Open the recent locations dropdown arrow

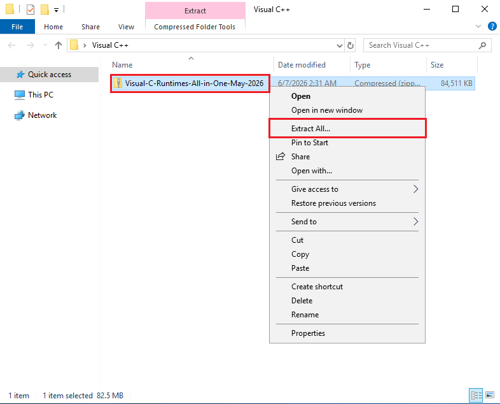pyautogui.click(x=45, y=45)
